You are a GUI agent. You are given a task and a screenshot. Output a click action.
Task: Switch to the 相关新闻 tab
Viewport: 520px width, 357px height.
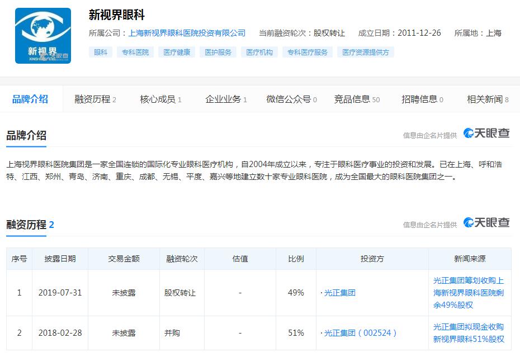[488, 99]
